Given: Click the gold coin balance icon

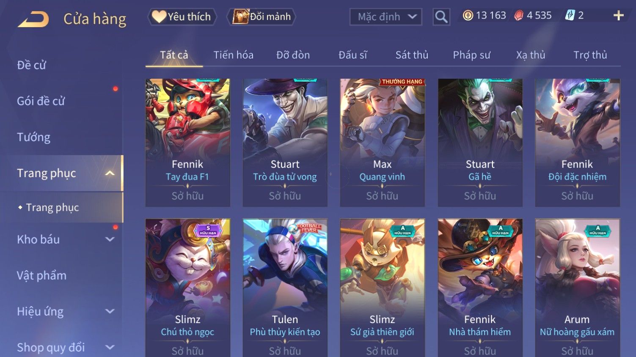Looking at the screenshot, I should coord(468,16).
